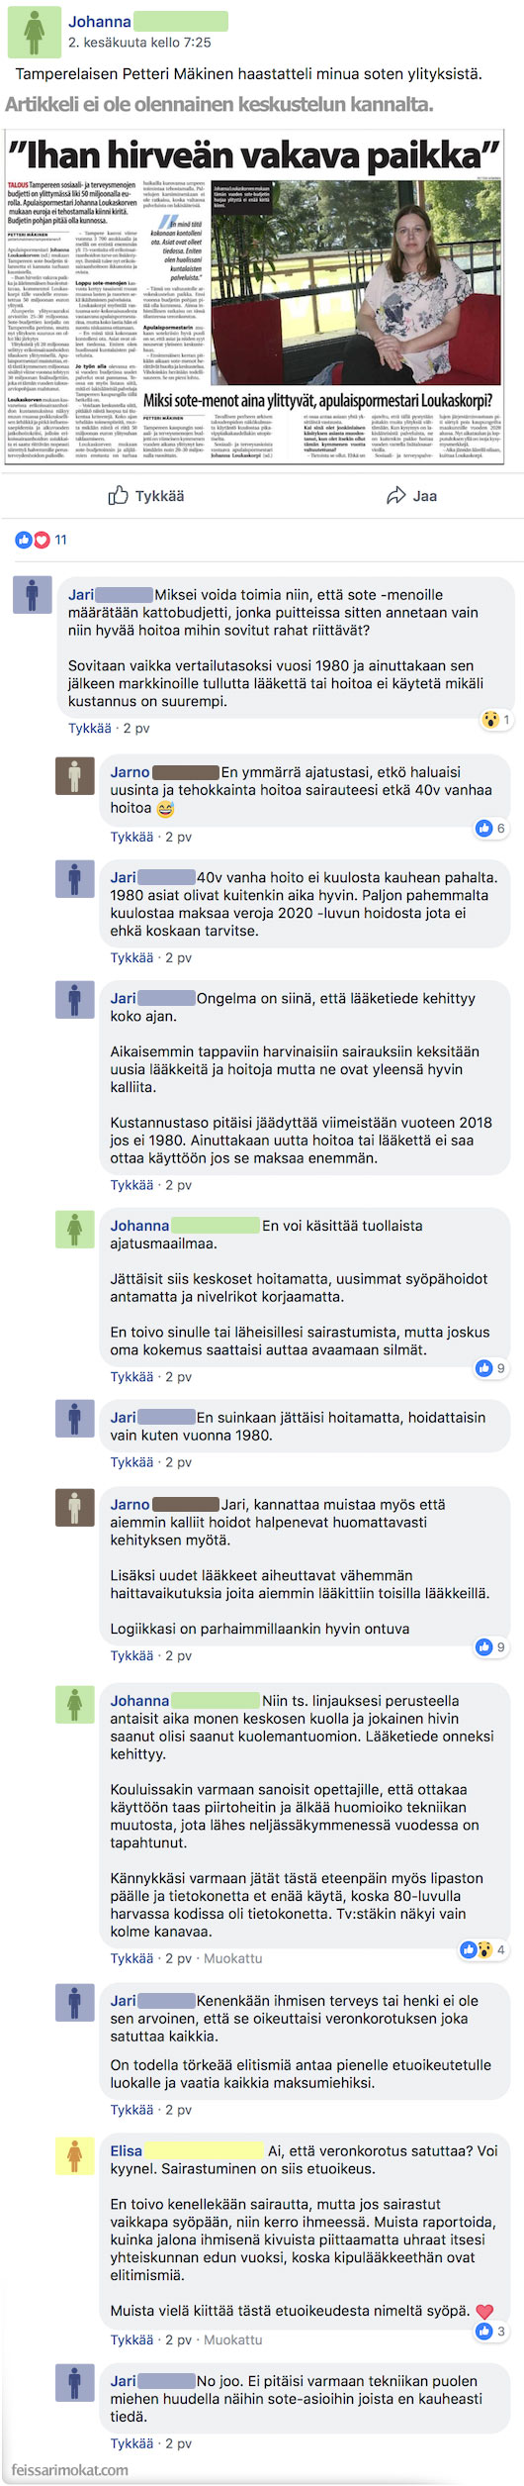Click Johanna's green profile avatar at top
The width and height of the screenshot is (524, 2486).
pyautogui.click(x=34, y=31)
